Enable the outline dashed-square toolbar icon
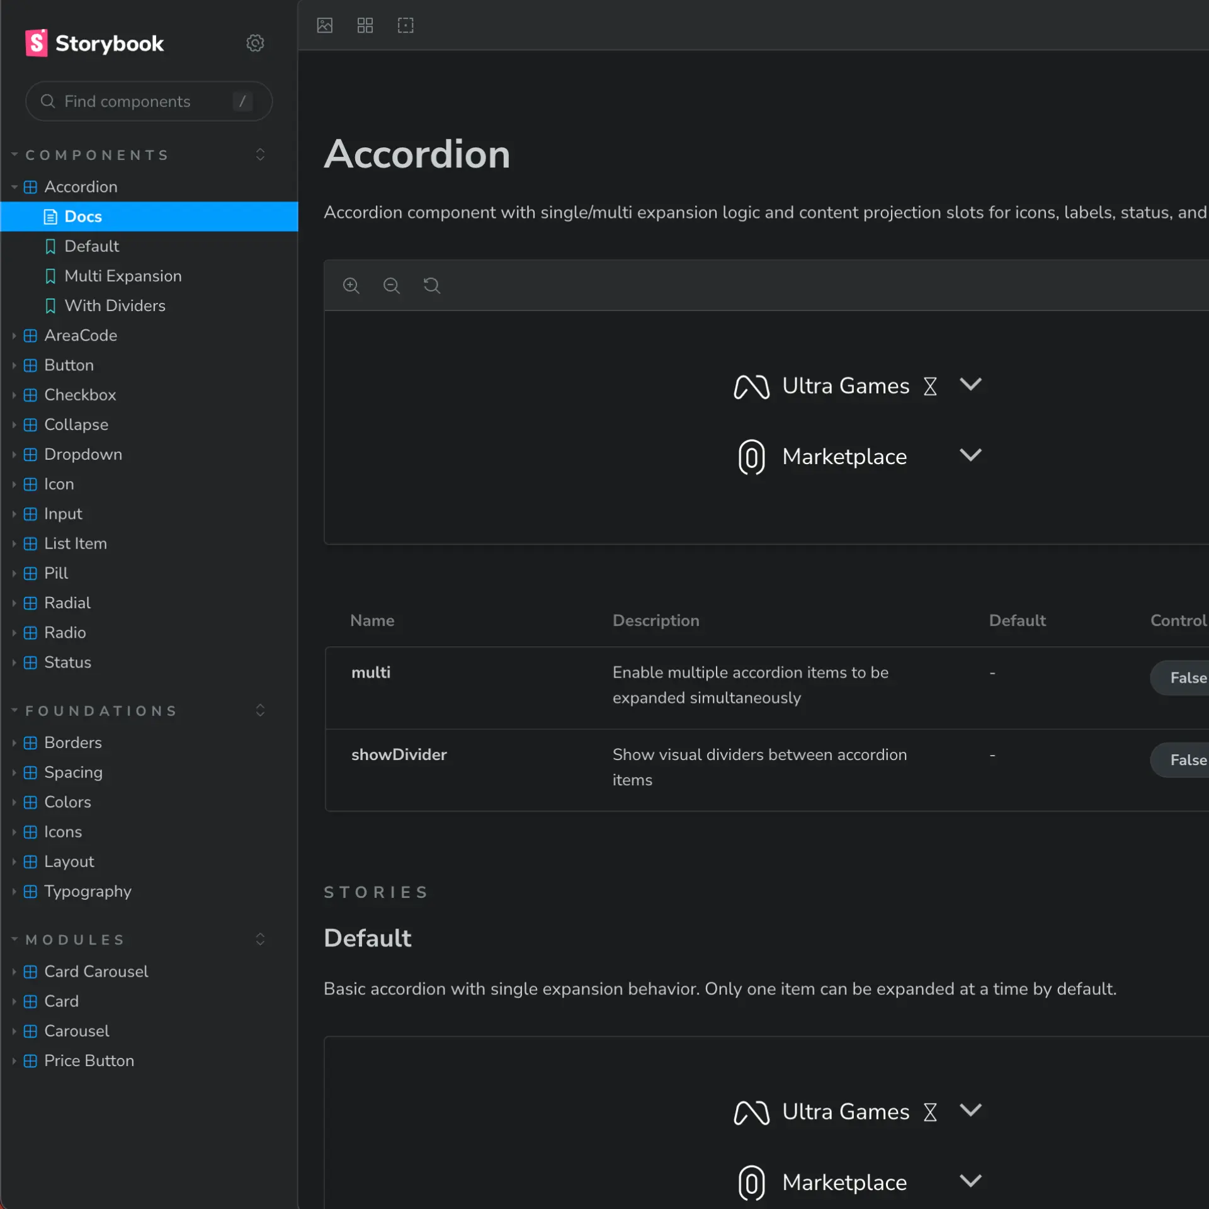The image size is (1209, 1209). coord(406,25)
